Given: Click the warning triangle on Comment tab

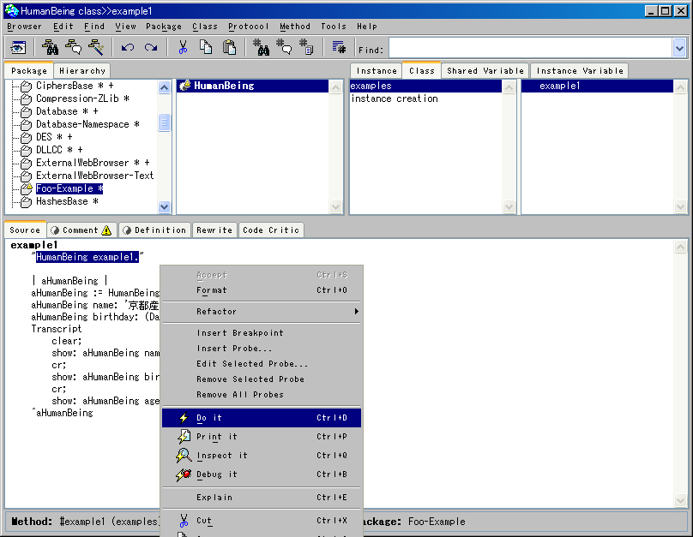Looking at the screenshot, I should [x=106, y=230].
